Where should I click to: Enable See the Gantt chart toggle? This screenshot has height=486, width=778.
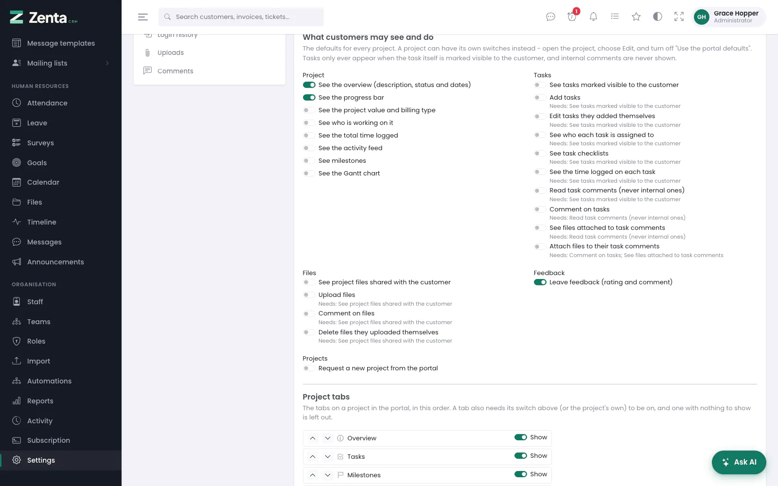tap(309, 174)
